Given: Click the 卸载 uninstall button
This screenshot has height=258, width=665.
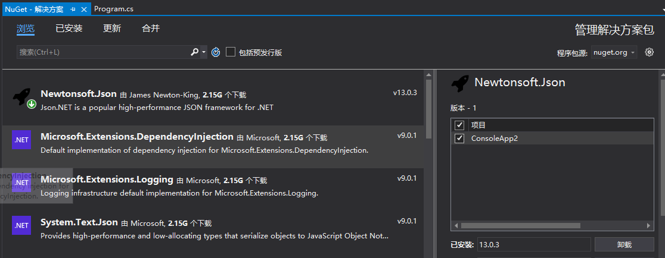Looking at the screenshot, I should (624, 244).
